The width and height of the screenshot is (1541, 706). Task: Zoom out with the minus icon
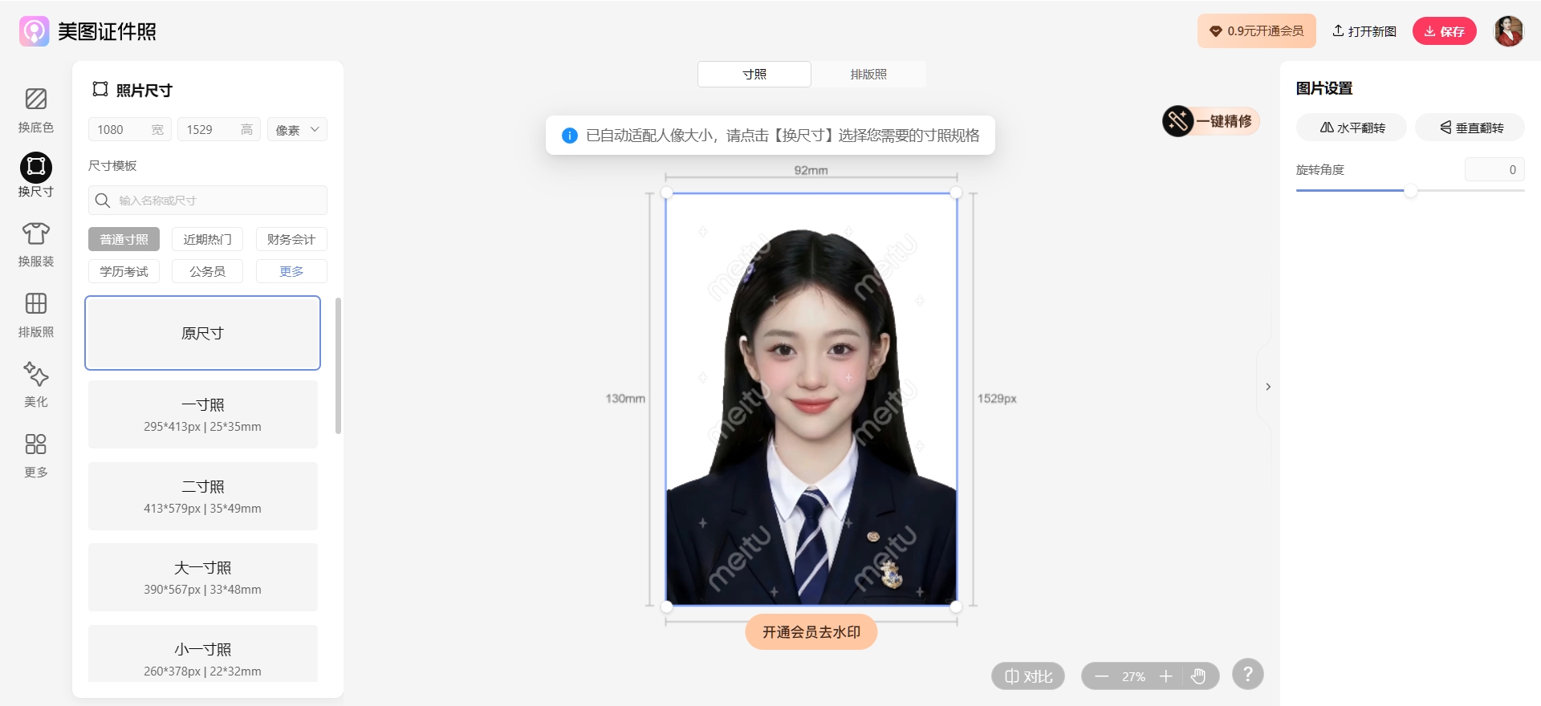(x=1101, y=676)
